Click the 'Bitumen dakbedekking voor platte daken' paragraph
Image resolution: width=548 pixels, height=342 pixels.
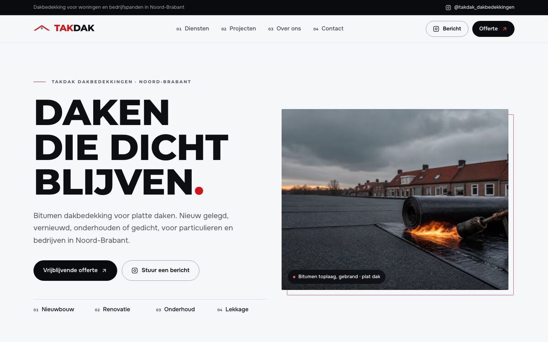(133, 228)
